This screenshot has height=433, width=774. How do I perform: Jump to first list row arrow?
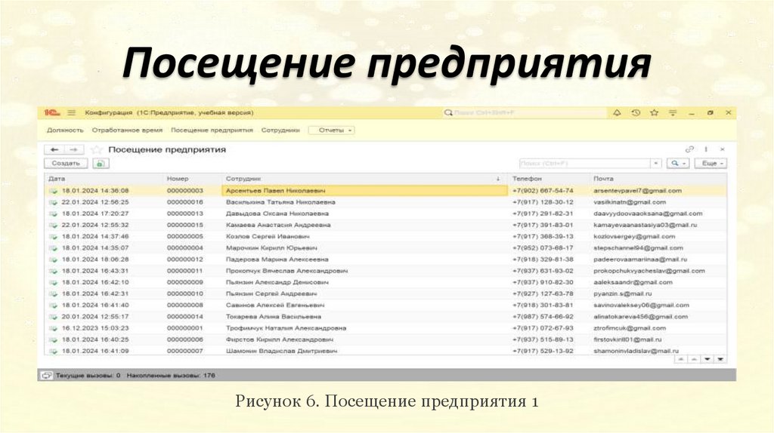[681, 359]
